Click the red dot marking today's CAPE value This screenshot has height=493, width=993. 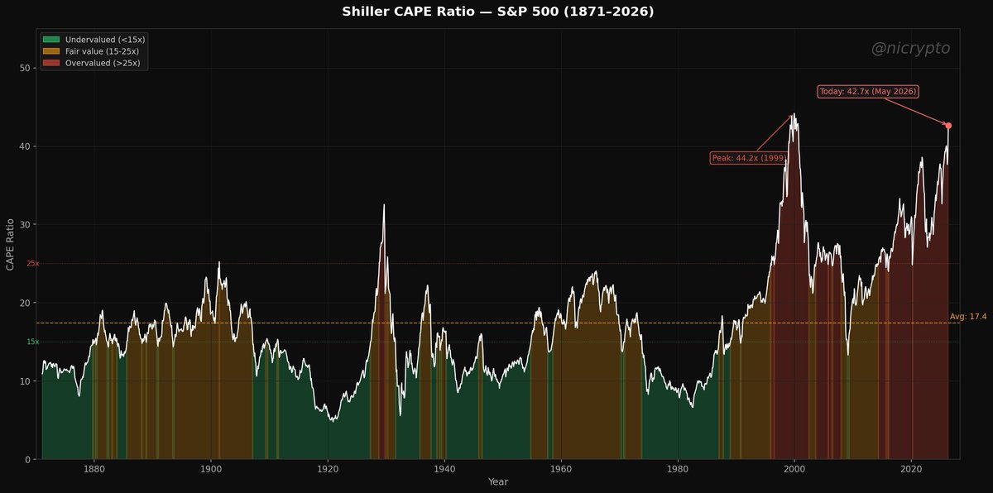coord(948,126)
